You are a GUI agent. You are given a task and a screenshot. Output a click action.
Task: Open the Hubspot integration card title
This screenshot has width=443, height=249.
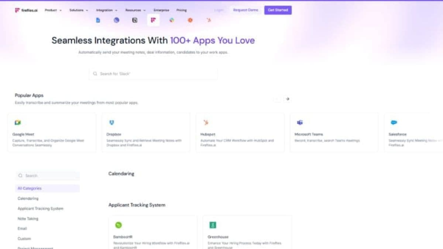click(208, 134)
